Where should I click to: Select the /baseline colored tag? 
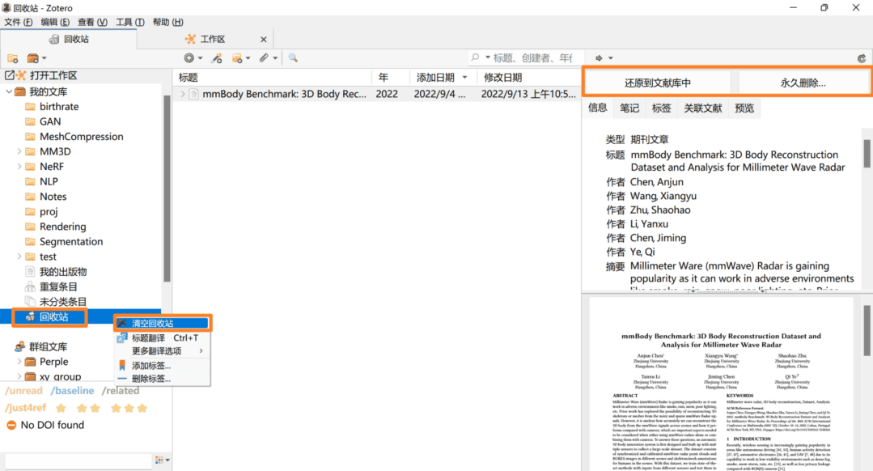coord(72,391)
